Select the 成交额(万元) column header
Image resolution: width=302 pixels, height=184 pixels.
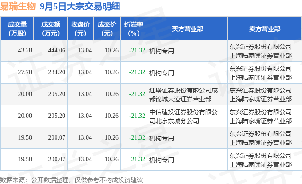point(51,29)
